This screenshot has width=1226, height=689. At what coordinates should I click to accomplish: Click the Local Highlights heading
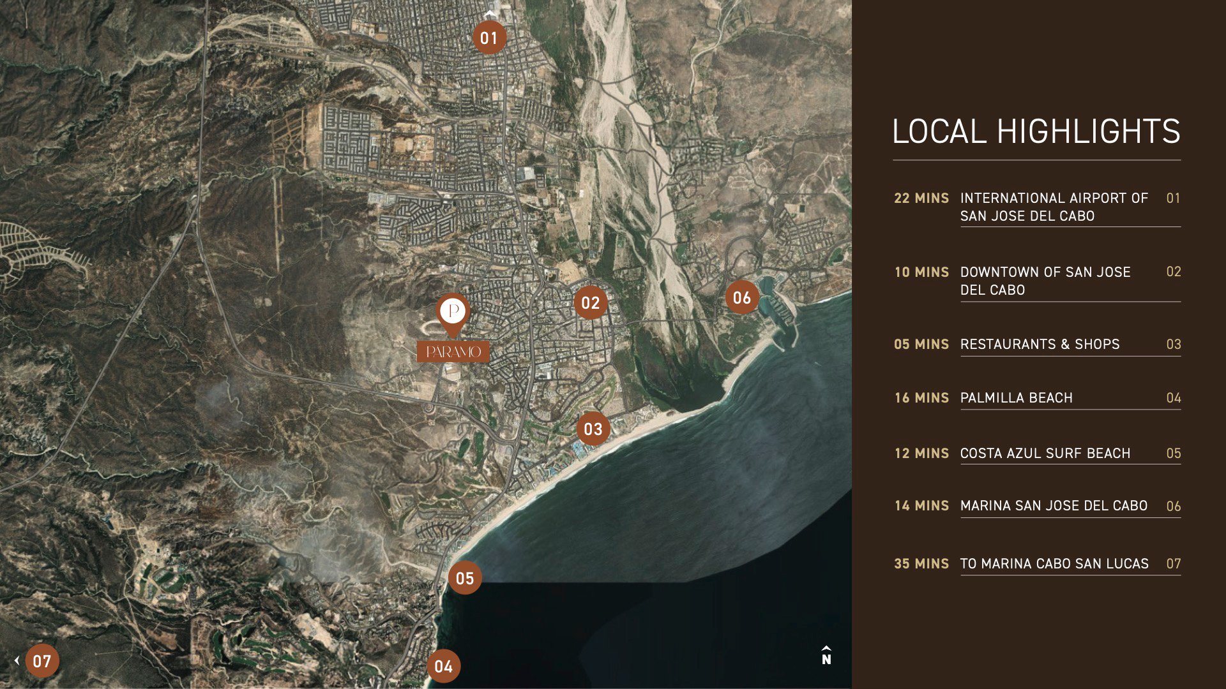pyautogui.click(x=1036, y=131)
